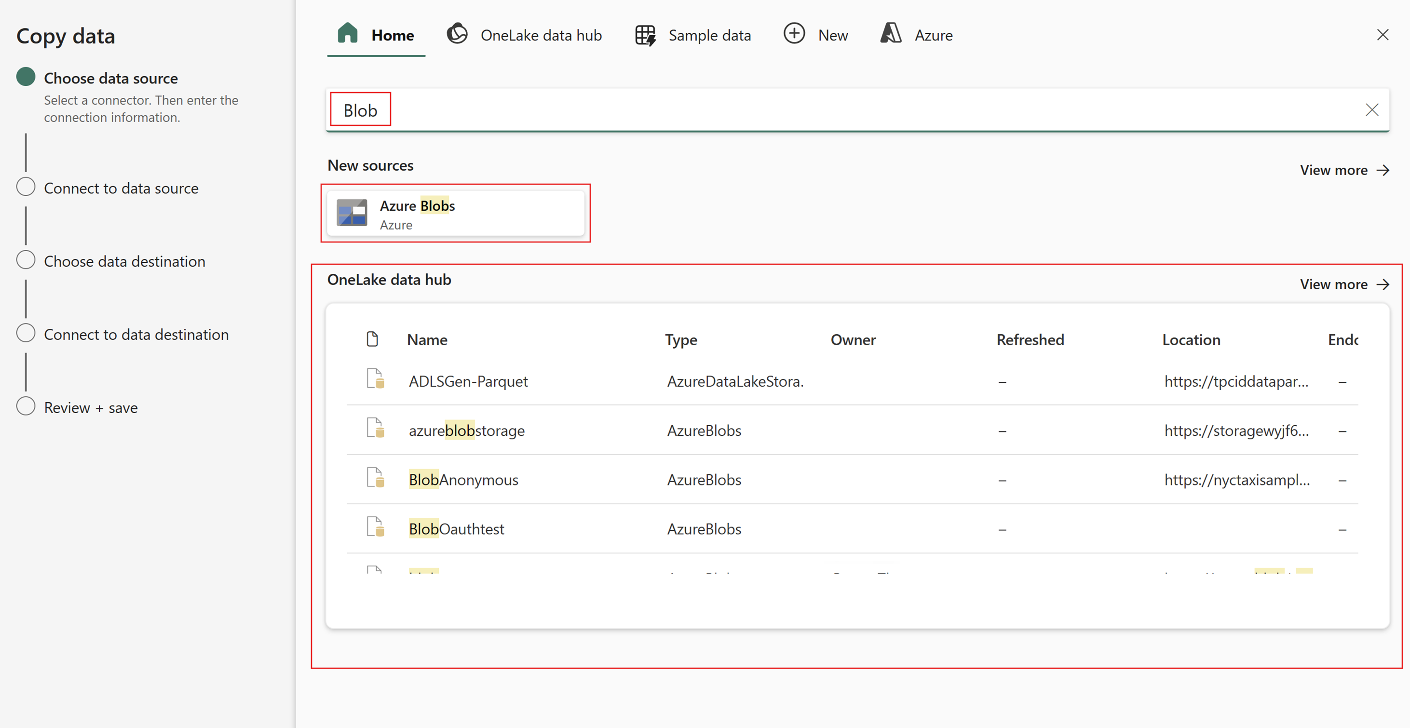Click the Azure logo icon
1410x728 pixels.
tap(891, 33)
